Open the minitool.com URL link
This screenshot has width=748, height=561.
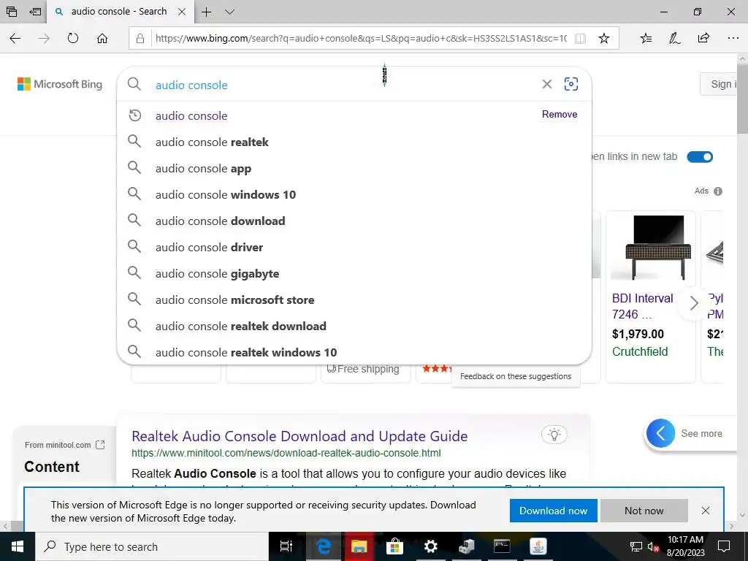tap(286, 453)
